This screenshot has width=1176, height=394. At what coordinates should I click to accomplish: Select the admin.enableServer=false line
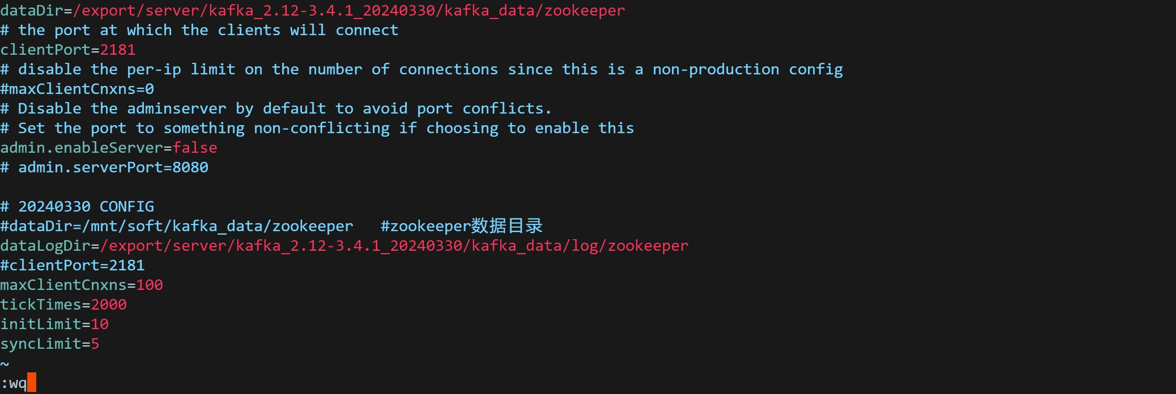pyautogui.click(x=109, y=148)
